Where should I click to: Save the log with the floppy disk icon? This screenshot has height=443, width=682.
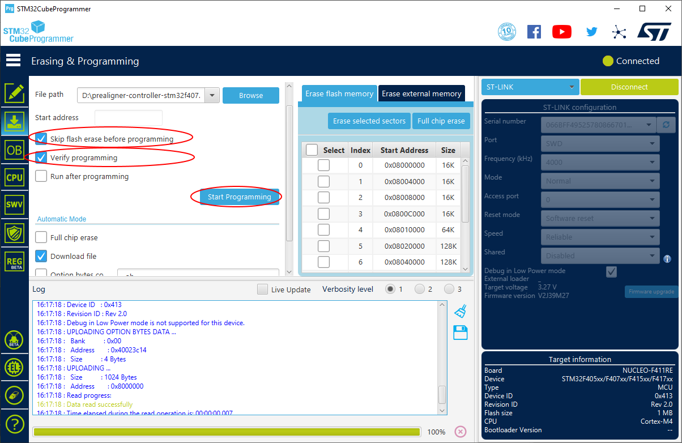(461, 333)
